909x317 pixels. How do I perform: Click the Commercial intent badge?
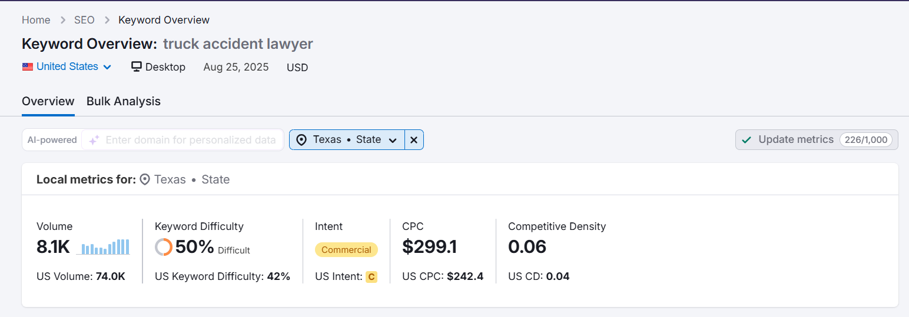(346, 250)
